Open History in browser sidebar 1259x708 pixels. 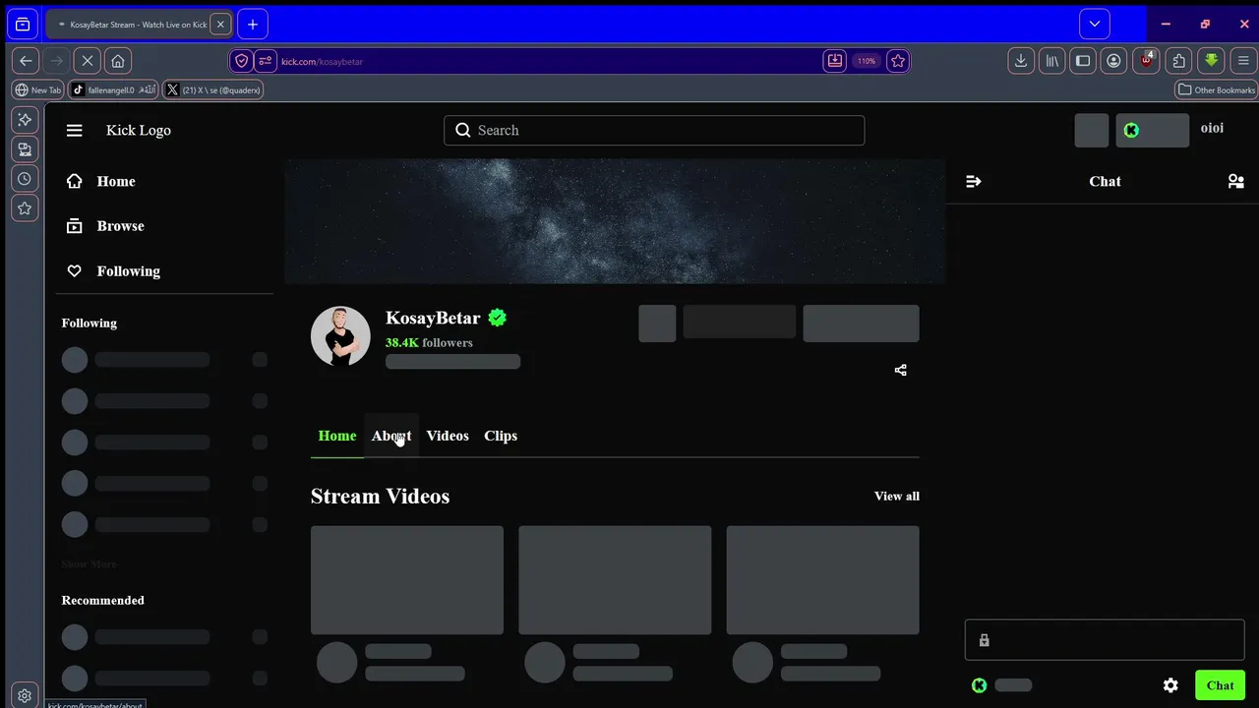click(x=25, y=179)
